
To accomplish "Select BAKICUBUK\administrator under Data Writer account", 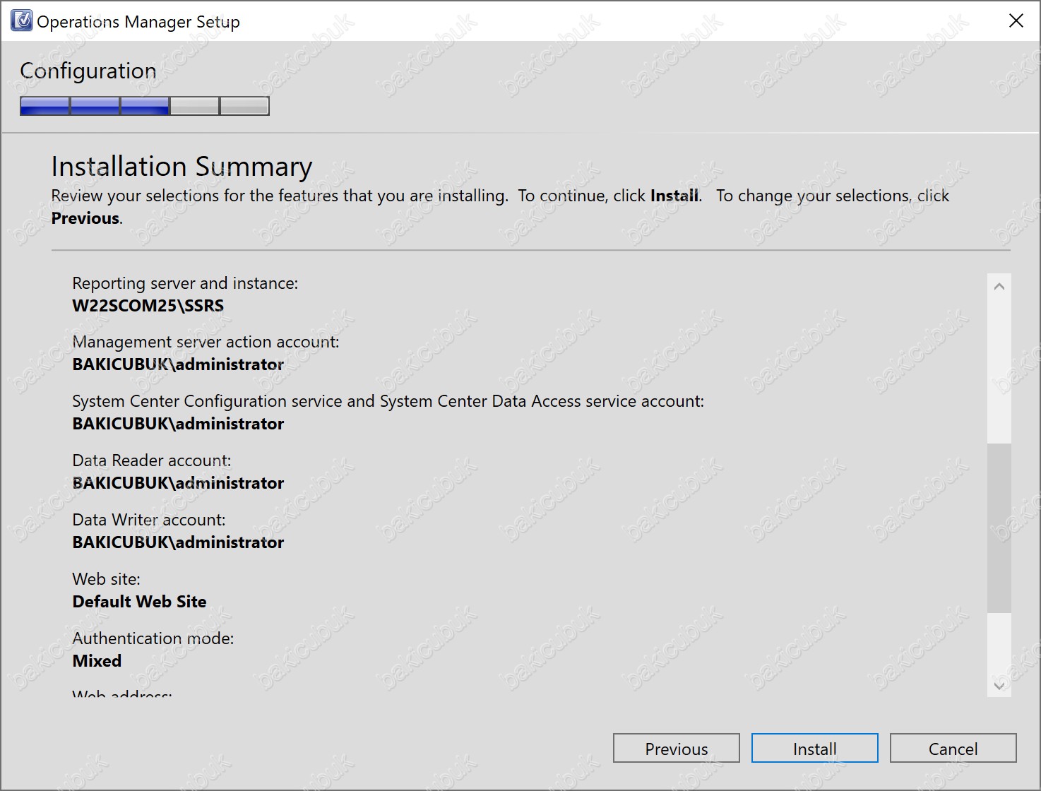I will click(178, 542).
